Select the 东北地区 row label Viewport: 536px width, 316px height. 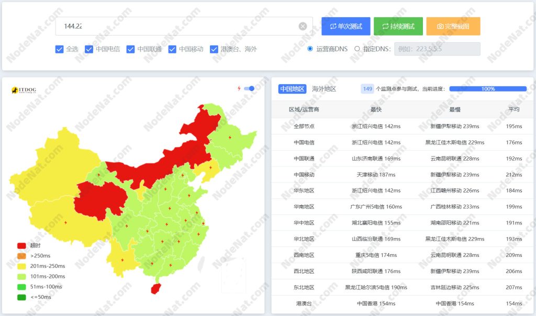click(x=304, y=287)
